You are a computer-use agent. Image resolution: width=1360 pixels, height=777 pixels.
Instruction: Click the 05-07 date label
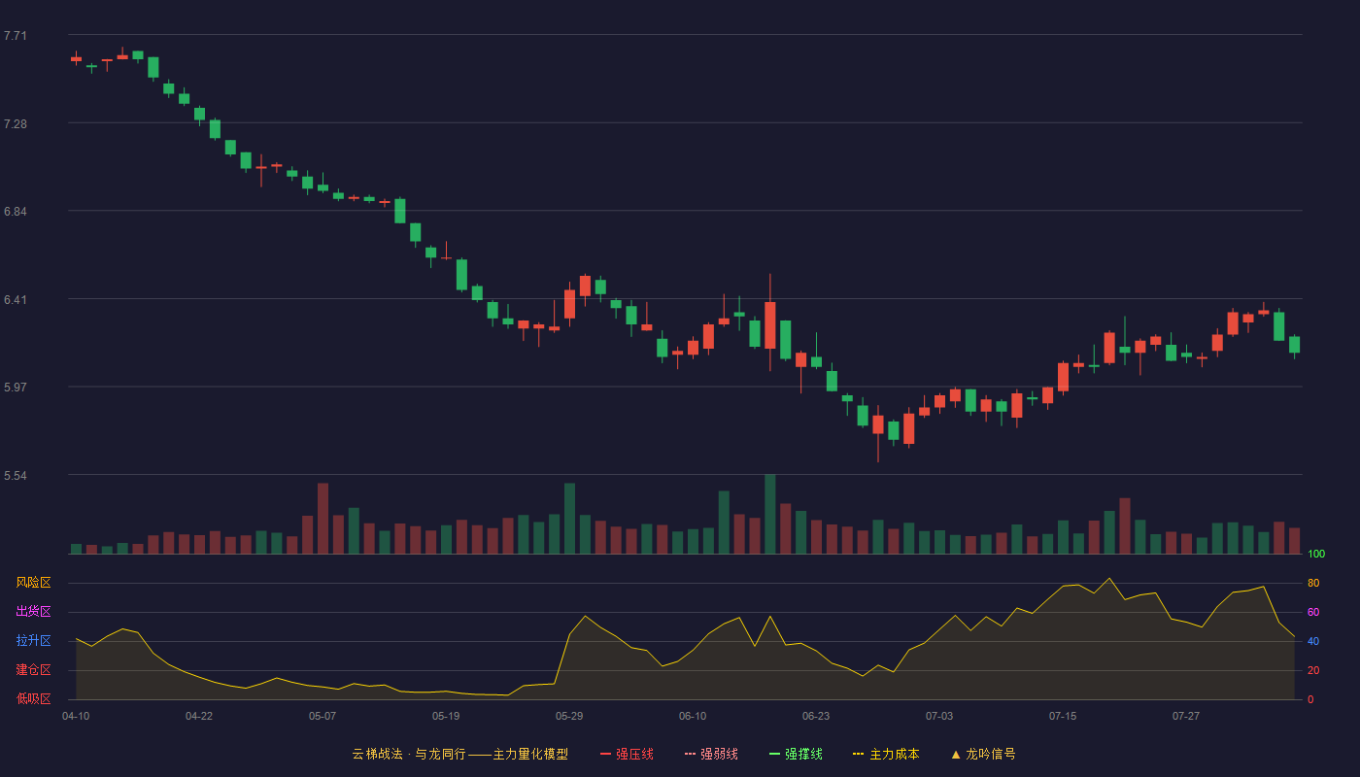(x=323, y=716)
